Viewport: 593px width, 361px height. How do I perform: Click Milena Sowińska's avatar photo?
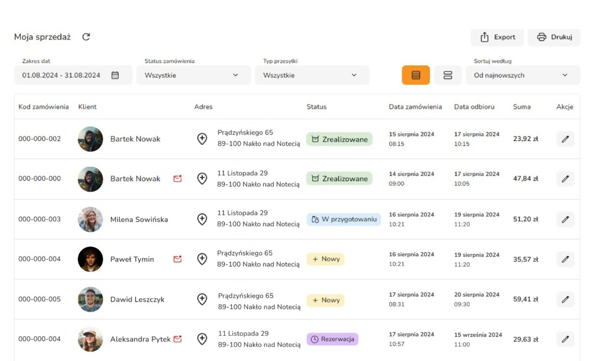(x=90, y=219)
